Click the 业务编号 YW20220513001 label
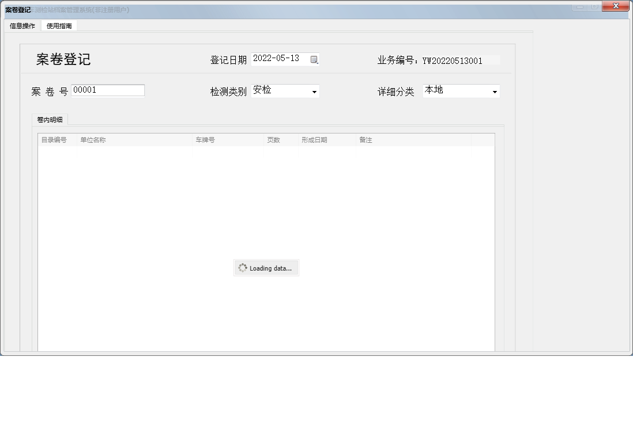This screenshot has height=433, width=633. point(429,60)
